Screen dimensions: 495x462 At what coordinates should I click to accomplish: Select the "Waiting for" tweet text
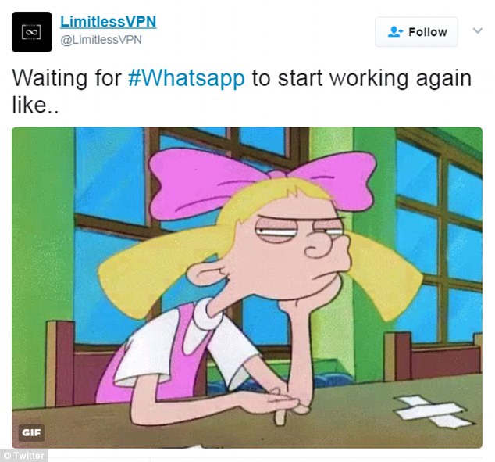[67, 78]
